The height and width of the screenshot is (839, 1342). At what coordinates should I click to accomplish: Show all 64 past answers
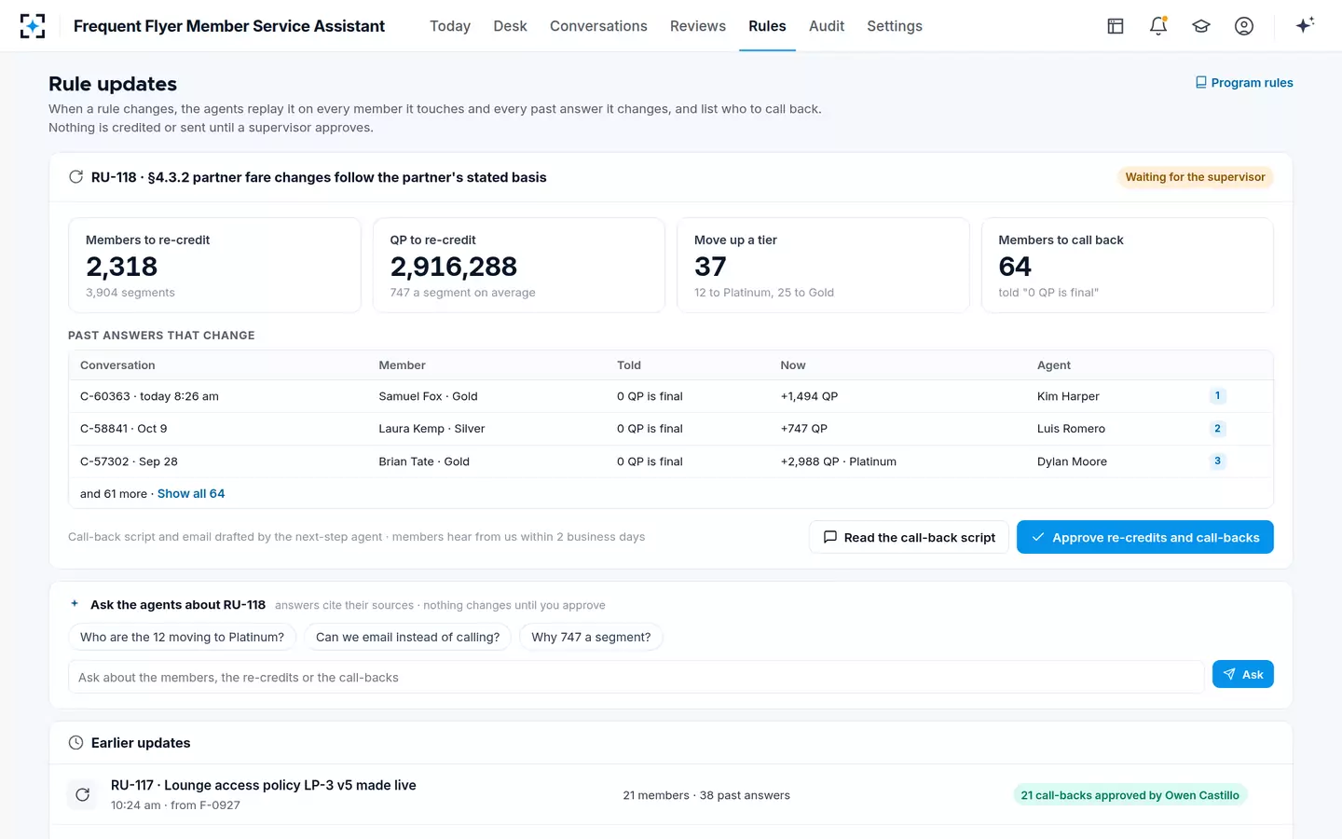[x=191, y=494]
